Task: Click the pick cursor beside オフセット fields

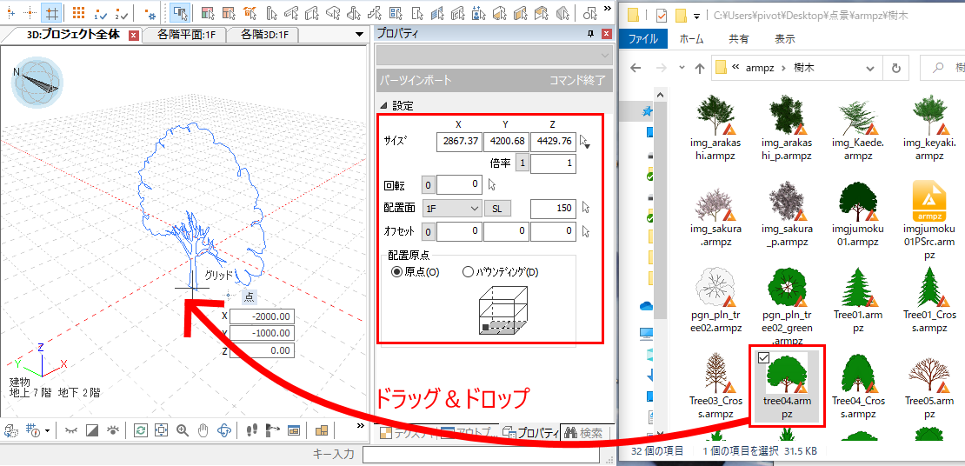Action: (x=586, y=232)
